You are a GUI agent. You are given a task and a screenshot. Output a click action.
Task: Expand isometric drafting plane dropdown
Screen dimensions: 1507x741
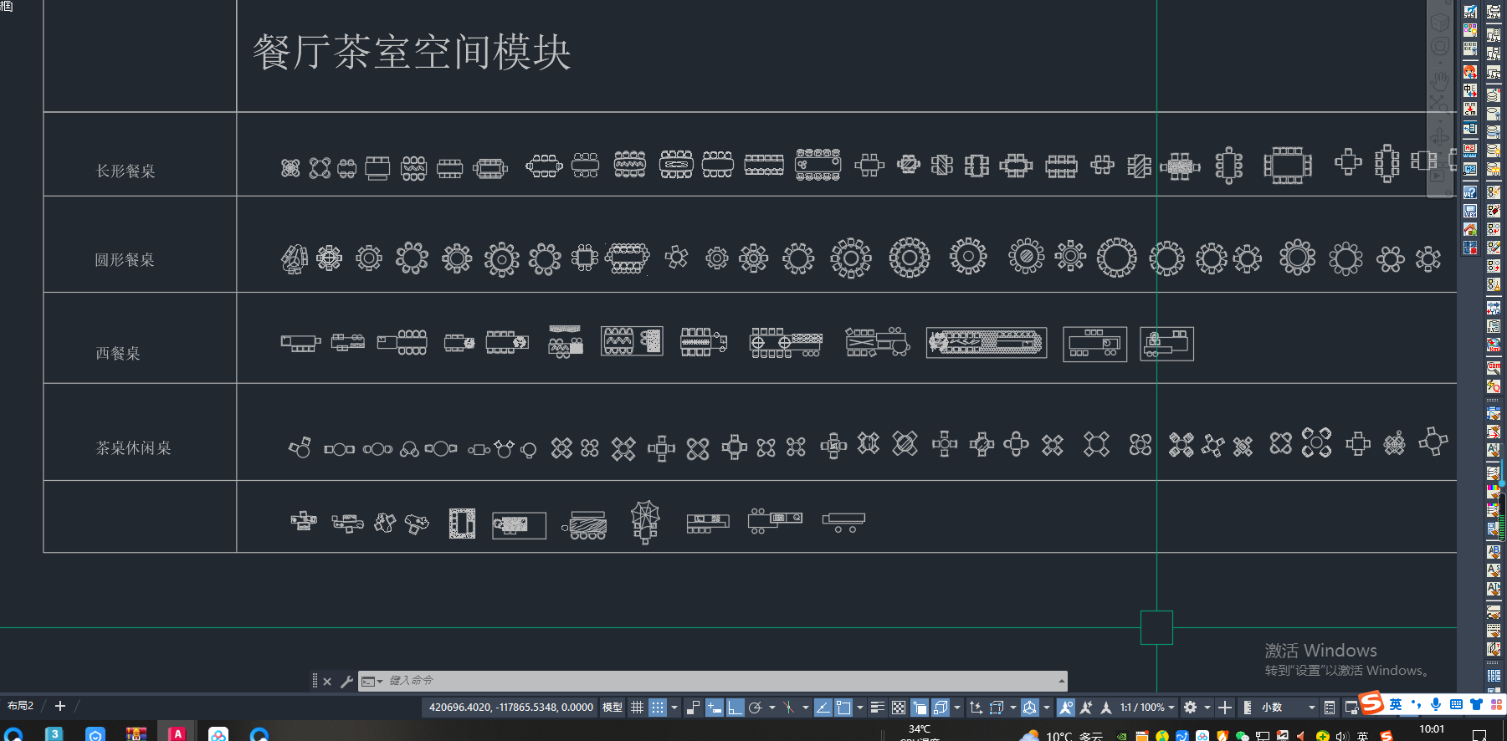(x=805, y=708)
